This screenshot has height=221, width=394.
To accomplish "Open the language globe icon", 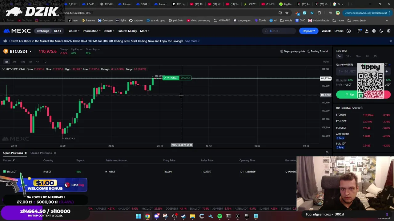I will coord(374,31).
